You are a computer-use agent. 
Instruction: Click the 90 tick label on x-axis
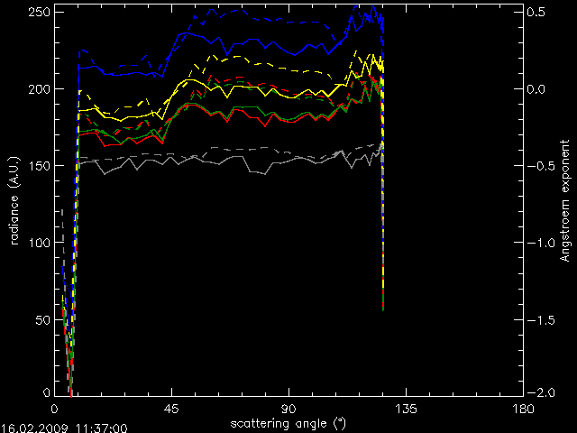coord(288,410)
